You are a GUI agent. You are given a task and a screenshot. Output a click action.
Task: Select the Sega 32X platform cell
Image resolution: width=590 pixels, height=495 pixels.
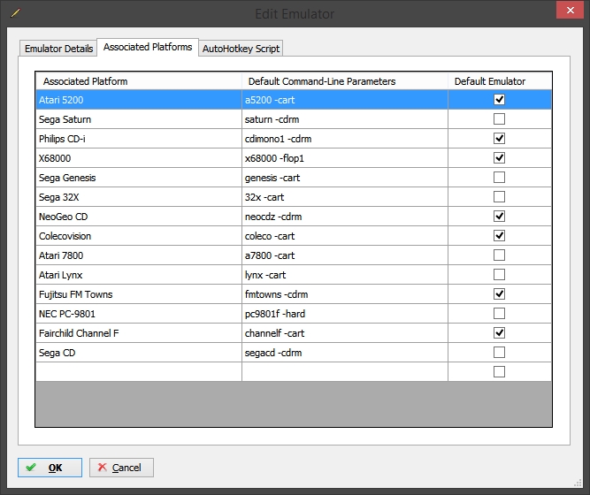pos(139,197)
